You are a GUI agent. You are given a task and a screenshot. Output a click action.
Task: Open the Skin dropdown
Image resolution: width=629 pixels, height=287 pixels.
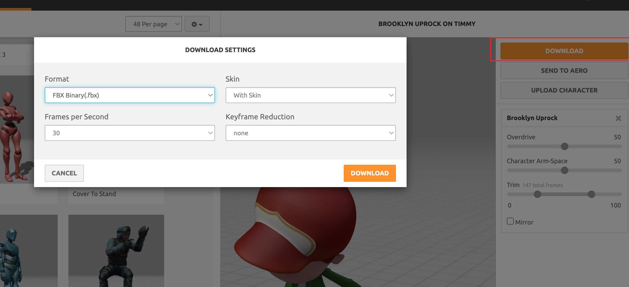(311, 95)
